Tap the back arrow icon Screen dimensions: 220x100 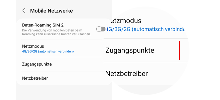coord(24,11)
